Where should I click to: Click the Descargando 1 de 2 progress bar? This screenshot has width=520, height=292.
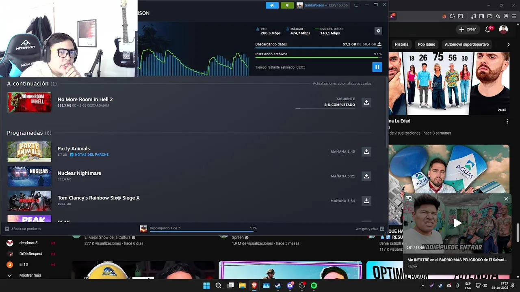coord(203,231)
